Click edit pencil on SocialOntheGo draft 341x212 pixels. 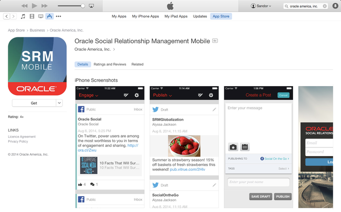coord(214,185)
